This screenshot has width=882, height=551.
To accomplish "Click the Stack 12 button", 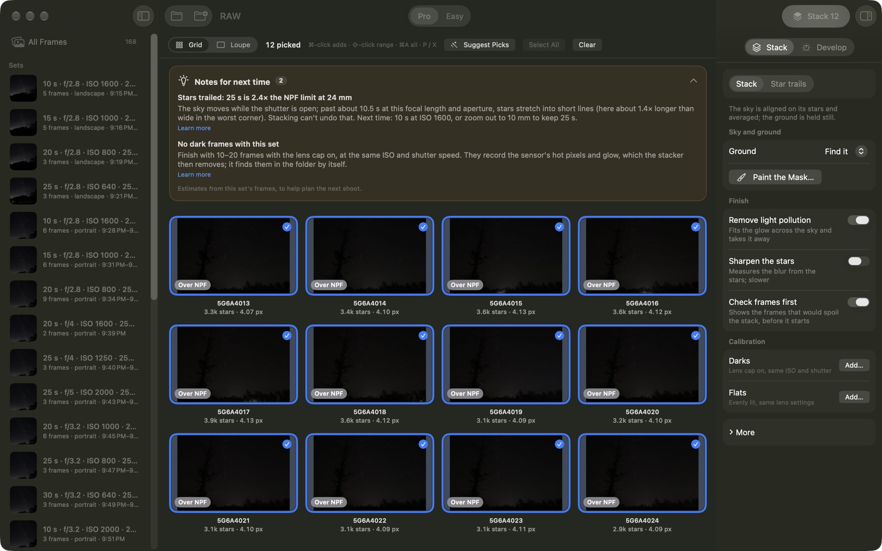I will 816,16.
